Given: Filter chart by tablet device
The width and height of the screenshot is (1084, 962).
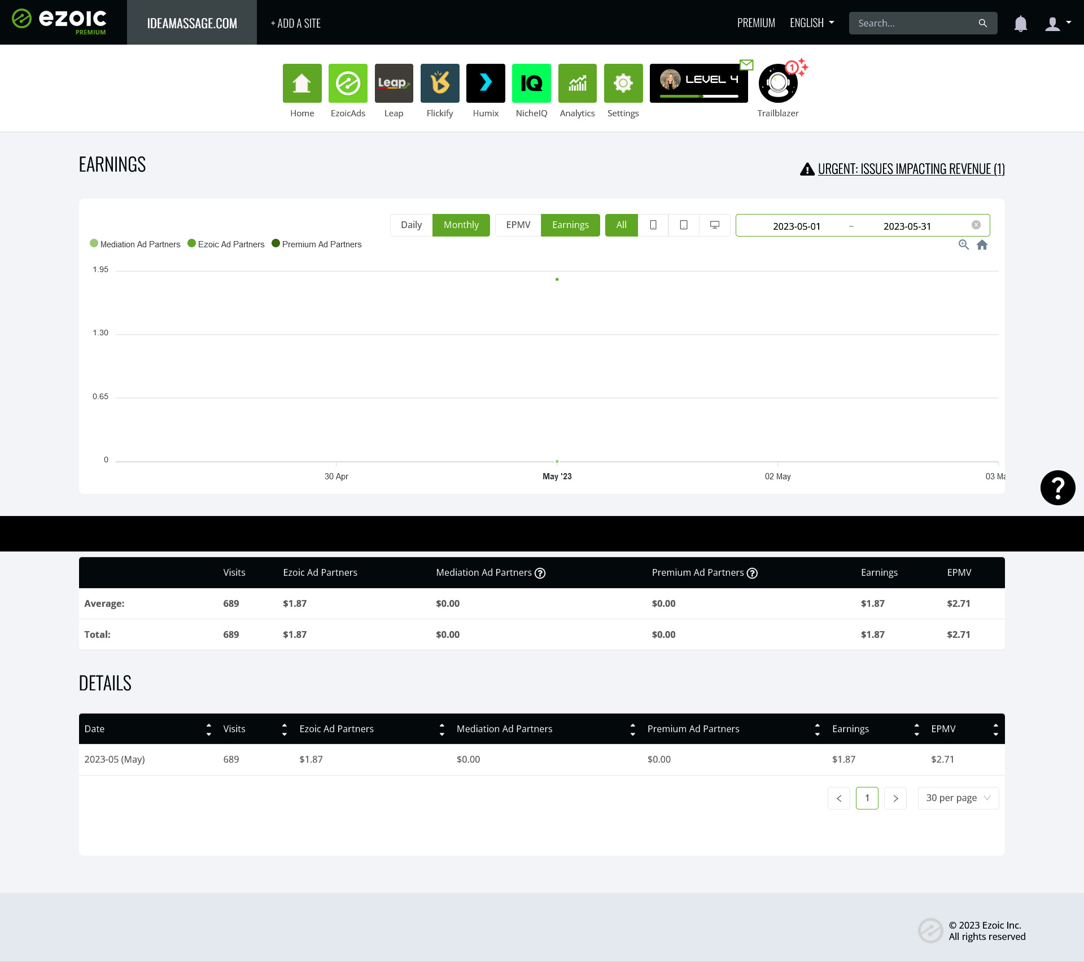Looking at the screenshot, I should coord(684,225).
